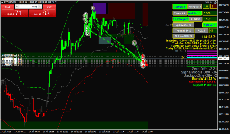Toggle the OpenZero /0 button

click(183, 25)
